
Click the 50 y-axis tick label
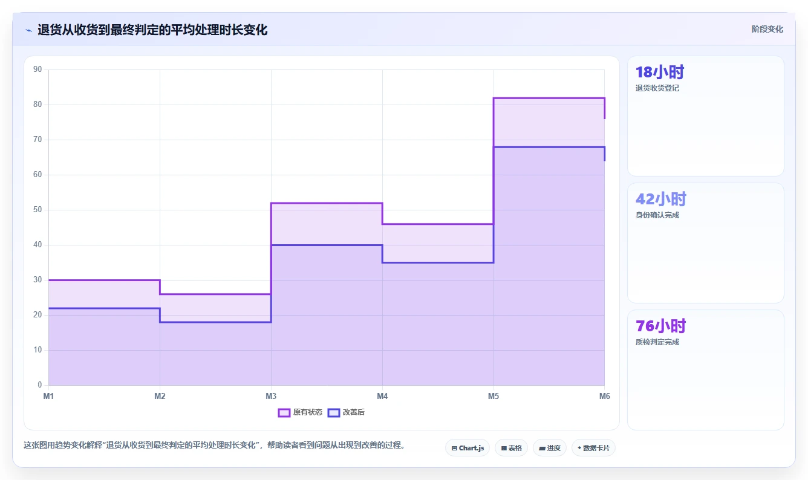(x=37, y=210)
